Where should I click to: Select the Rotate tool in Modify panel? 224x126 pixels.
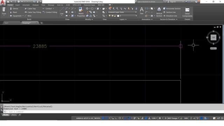[x=92, y=8]
